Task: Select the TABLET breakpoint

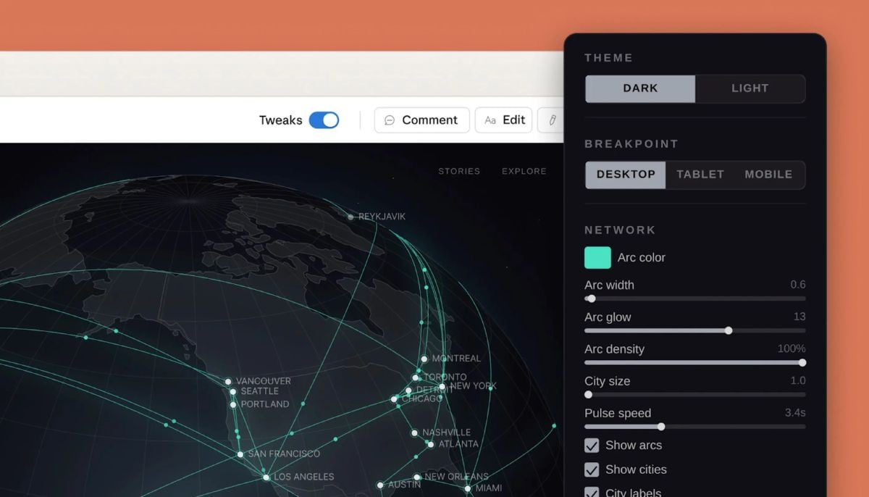Action: [x=700, y=175]
